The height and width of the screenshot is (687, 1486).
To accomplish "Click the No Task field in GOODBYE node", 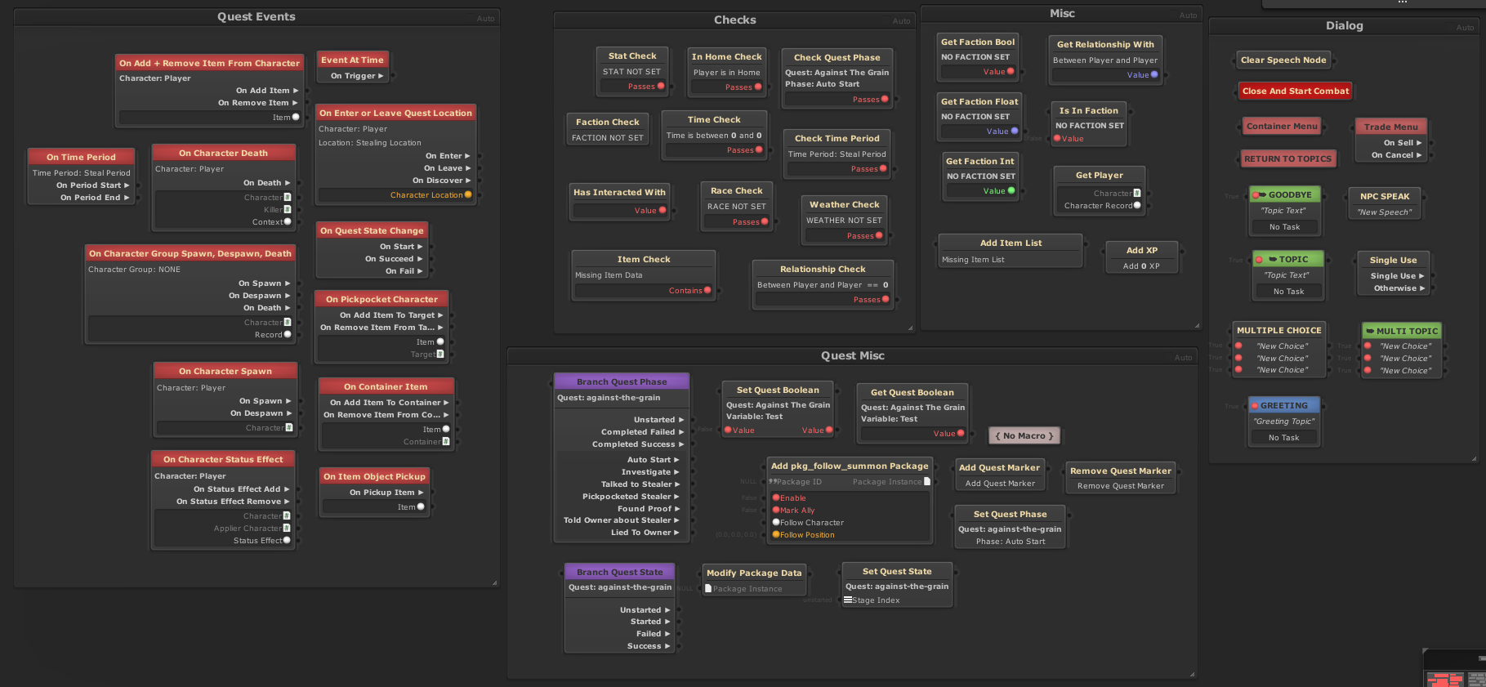I will (1284, 227).
